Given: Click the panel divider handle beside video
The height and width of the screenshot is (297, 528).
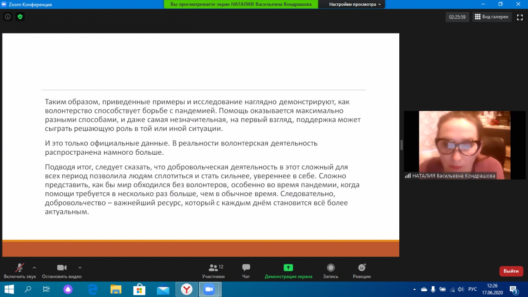Looking at the screenshot, I should click(x=401, y=145).
